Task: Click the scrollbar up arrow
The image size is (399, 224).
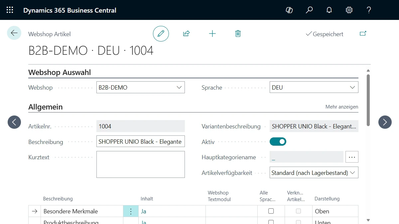Action: point(368,70)
